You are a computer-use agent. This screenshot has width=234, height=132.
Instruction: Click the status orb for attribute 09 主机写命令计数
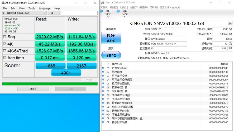click(x=103, y=99)
